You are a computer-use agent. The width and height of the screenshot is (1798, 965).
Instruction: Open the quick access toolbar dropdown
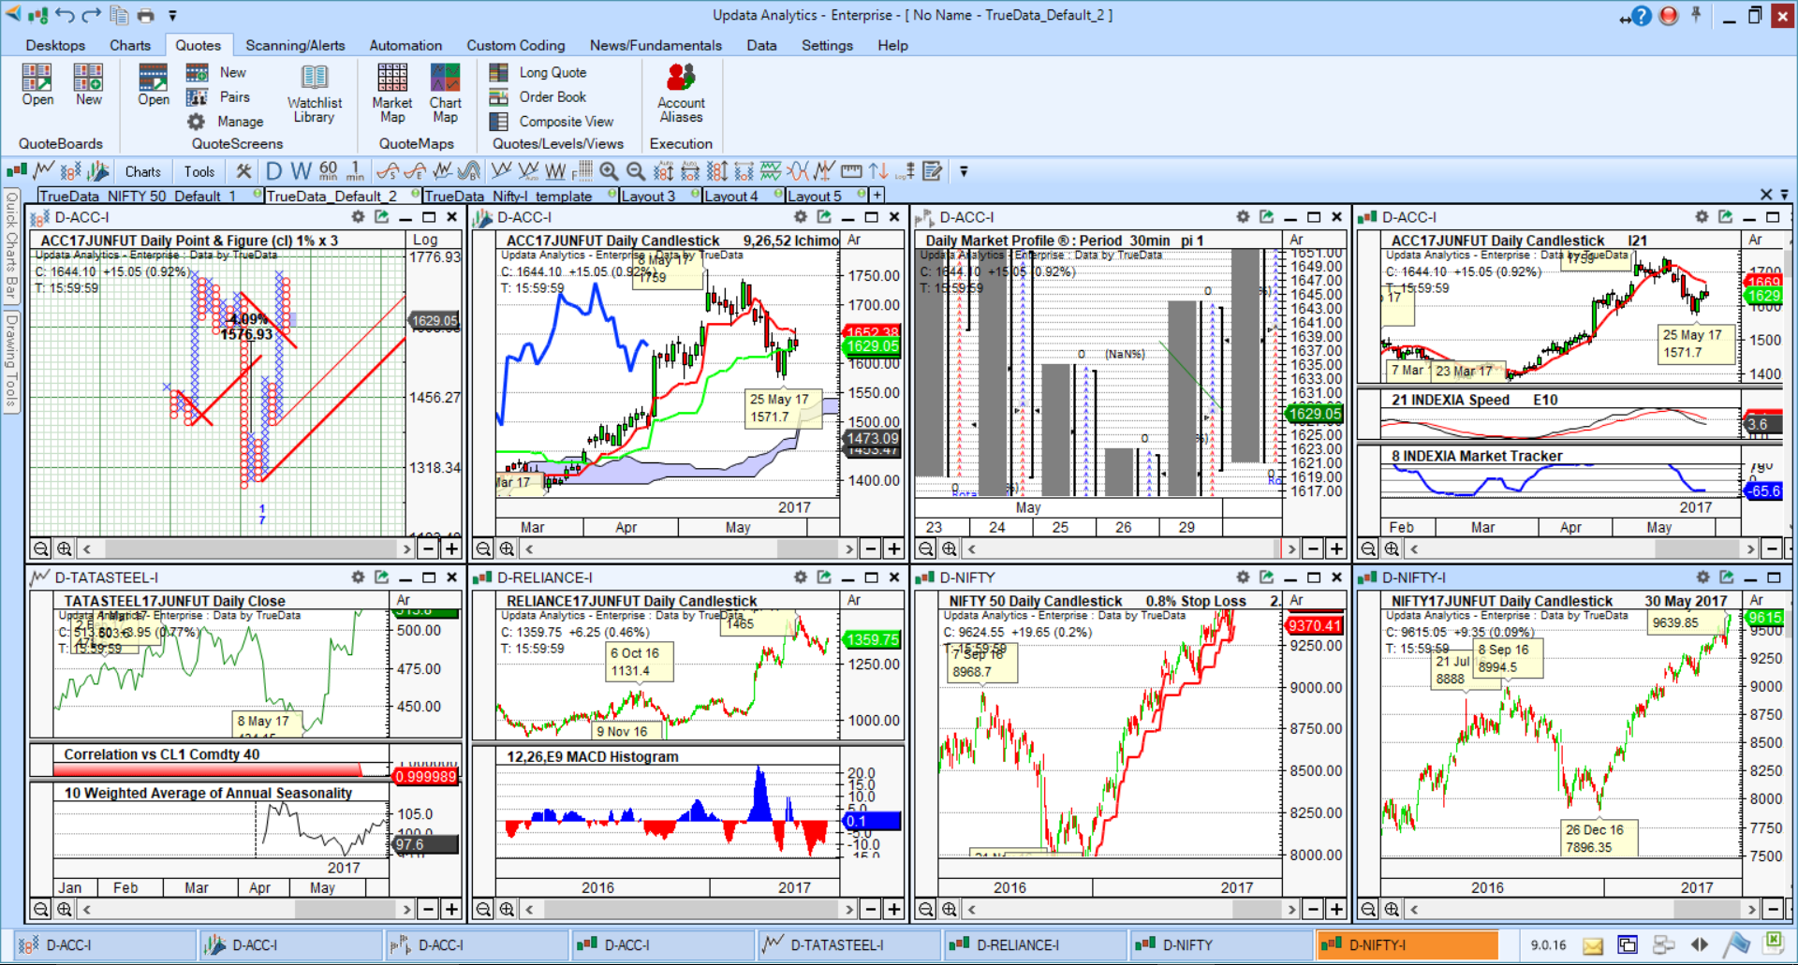[172, 16]
